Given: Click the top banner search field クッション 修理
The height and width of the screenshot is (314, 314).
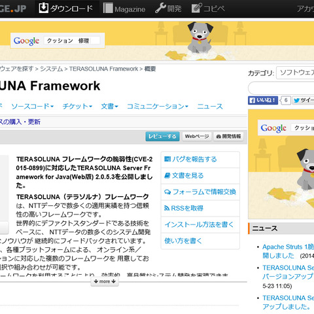Looking at the screenshot, I should [72, 41].
